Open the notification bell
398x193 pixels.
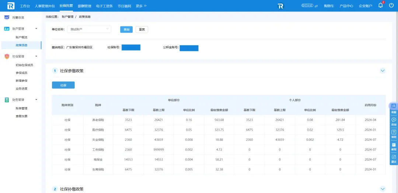380,6
